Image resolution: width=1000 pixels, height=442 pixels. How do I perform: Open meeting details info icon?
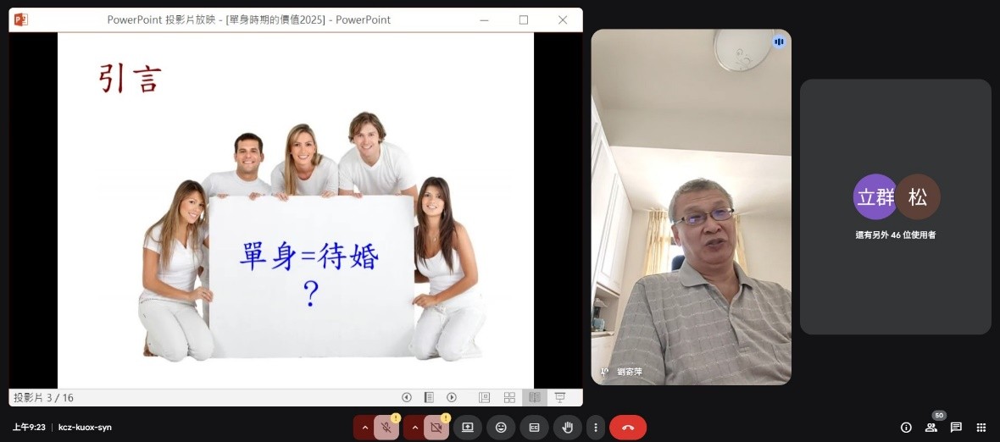point(906,428)
